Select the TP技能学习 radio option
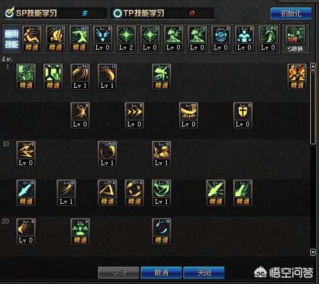The width and height of the screenshot is (319, 284). (x=117, y=13)
